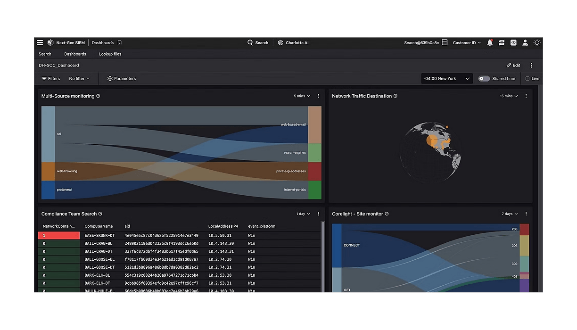The image size is (577, 330).
Task: Select IP address 10.5.50.31
Action: (220, 235)
